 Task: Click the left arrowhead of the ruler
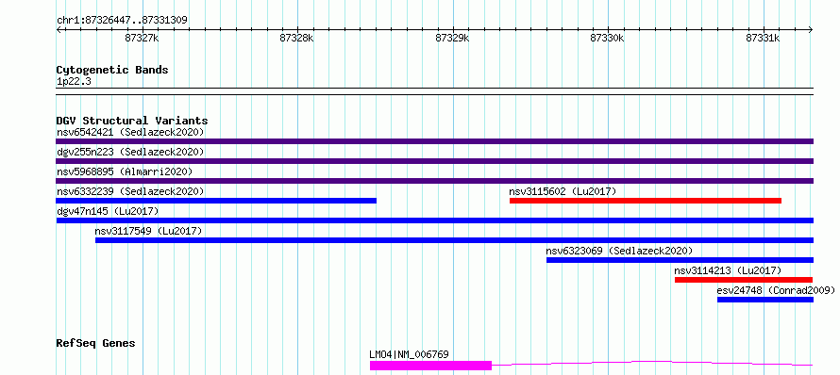tap(59, 30)
